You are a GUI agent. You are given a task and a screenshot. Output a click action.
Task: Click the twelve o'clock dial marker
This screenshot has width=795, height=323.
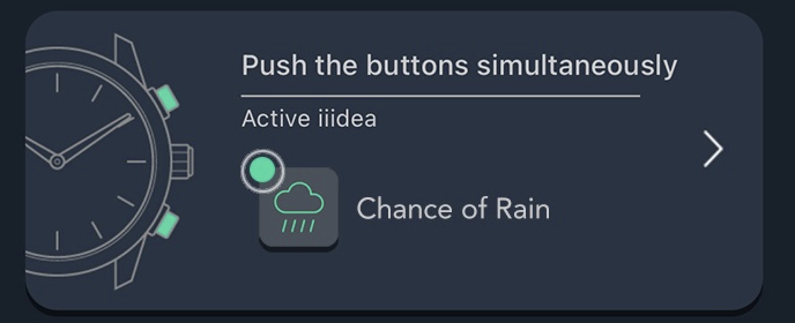(57, 83)
